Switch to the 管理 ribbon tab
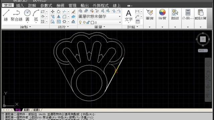The width and height of the screenshot is (214, 120). tap(72, 5)
